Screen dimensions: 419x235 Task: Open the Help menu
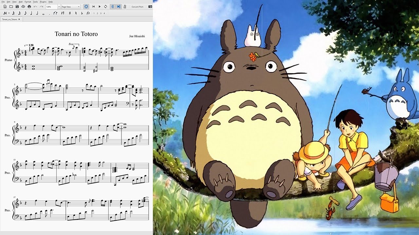point(51,2)
